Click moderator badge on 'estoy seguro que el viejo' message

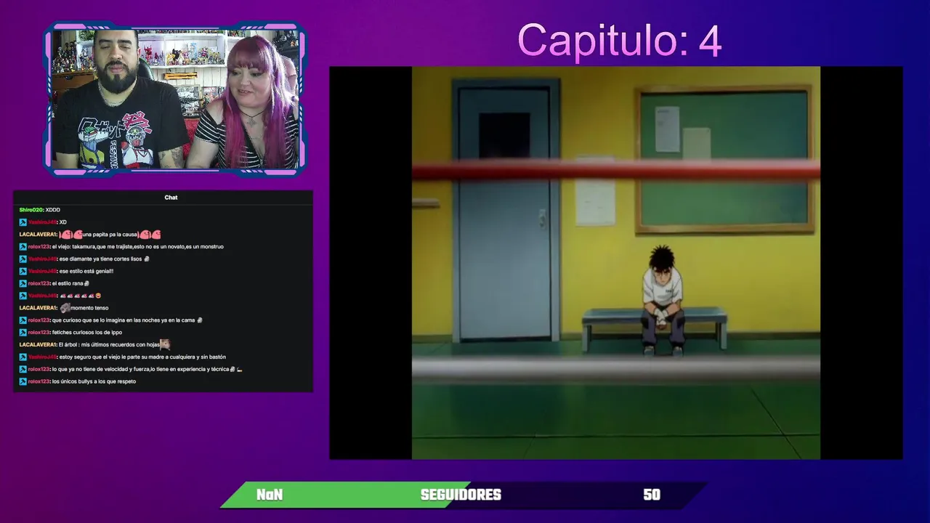pos(23,357)
